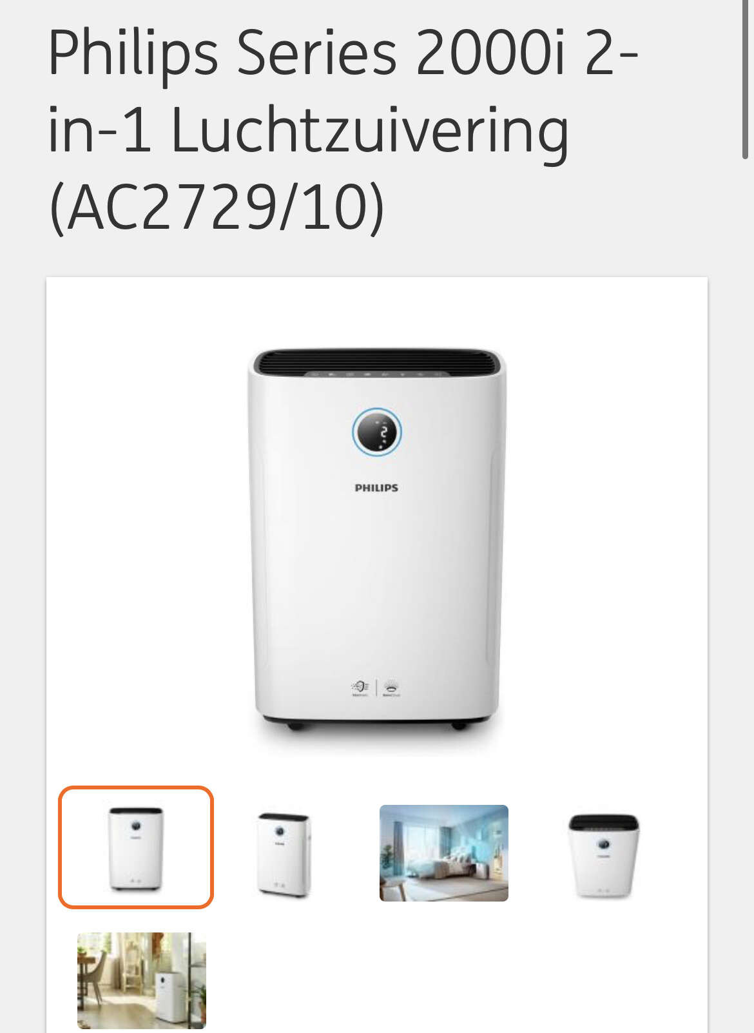Click the round air quality display

pyautogui.click(x=377, y=432)
